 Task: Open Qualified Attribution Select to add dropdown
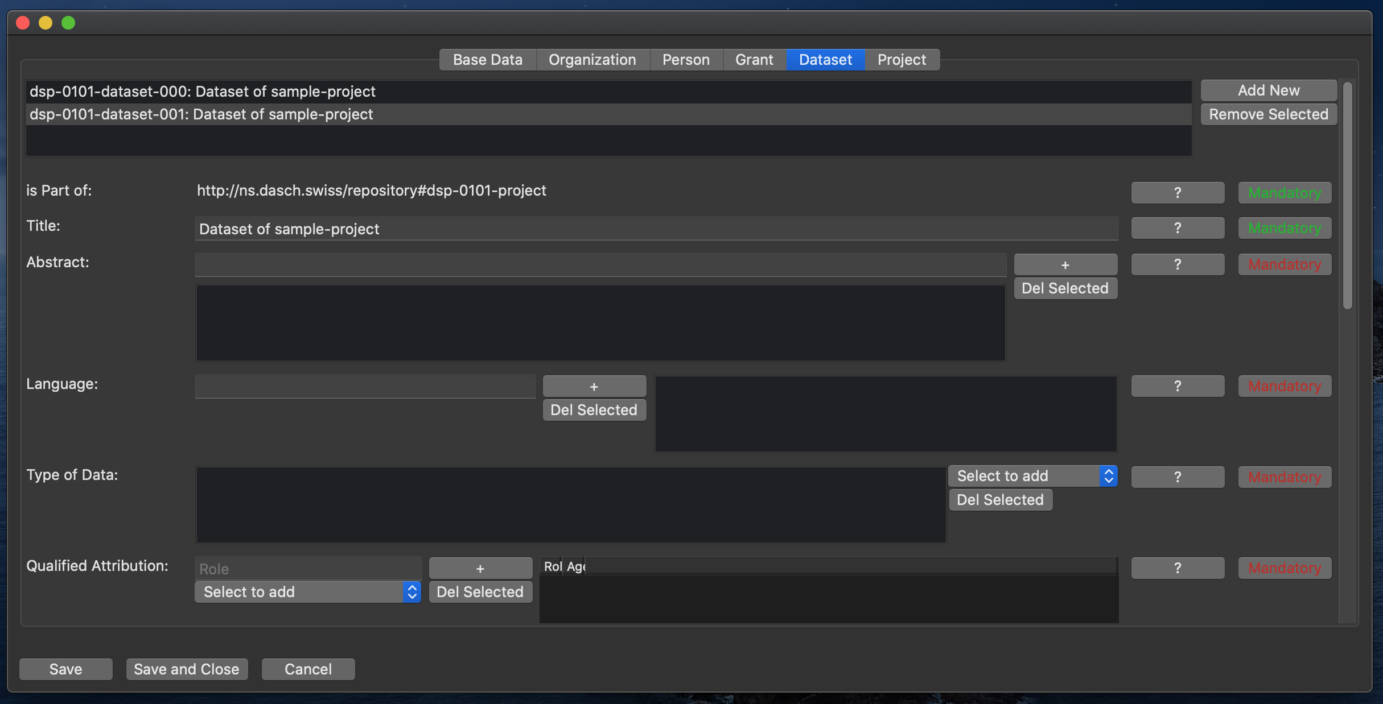click(x=308, y=592)
